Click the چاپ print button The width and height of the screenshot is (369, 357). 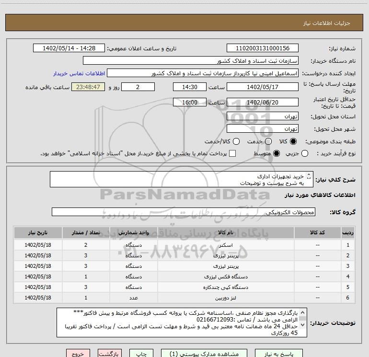(141, 353)
